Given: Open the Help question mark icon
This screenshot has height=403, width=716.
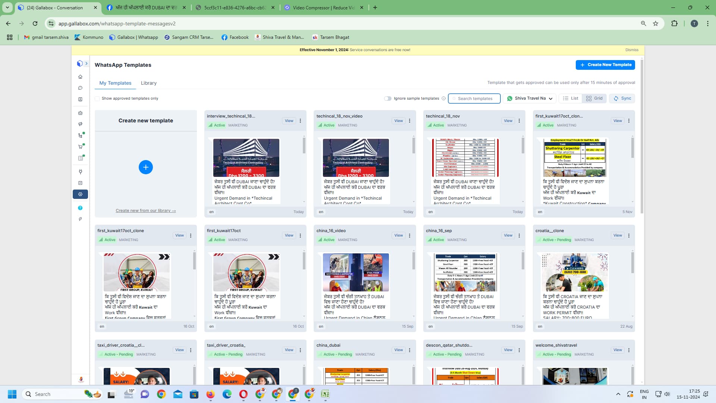Looking at the screenshot, I should 80,208.
